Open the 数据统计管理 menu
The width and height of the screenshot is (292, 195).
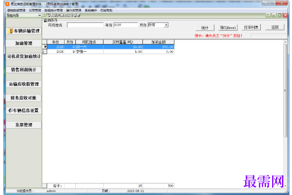coord(53,10)
